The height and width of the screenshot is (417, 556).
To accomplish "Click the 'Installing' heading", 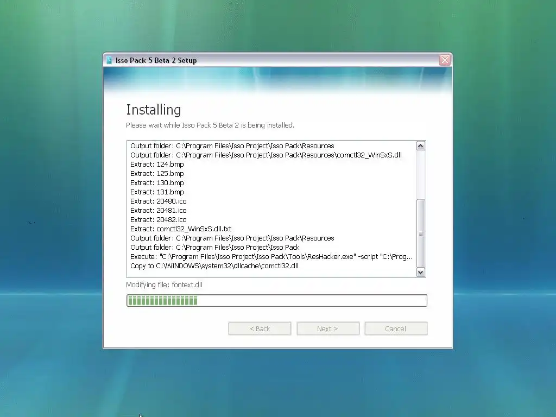I will click(x=154, y=110).
